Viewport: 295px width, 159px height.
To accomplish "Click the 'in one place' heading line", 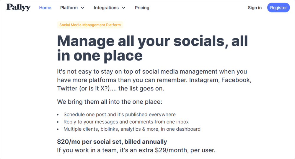I will coord(100,55).
